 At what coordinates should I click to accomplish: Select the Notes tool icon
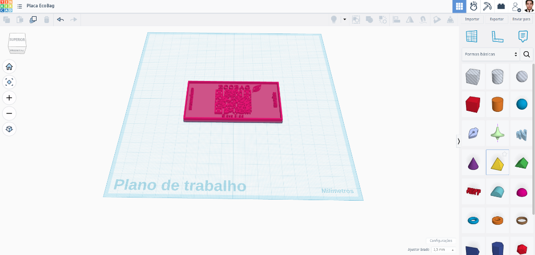pos(522,36)
